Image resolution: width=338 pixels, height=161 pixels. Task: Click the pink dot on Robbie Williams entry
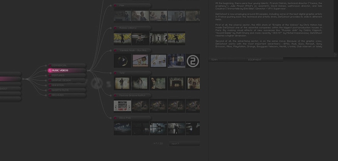115,28
